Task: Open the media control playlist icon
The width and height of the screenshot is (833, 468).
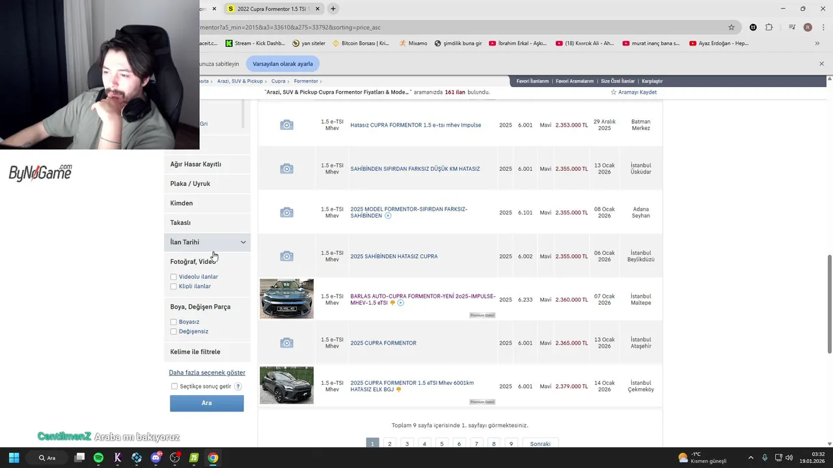Action: pos(792,27)
